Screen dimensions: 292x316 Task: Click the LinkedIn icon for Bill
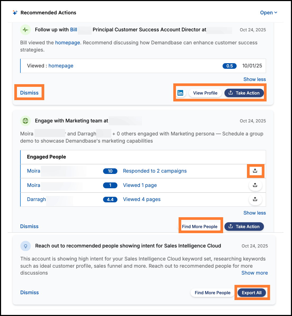pos(180,93)
